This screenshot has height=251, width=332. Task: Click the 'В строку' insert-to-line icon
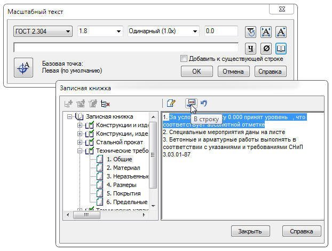pos(190,103)
